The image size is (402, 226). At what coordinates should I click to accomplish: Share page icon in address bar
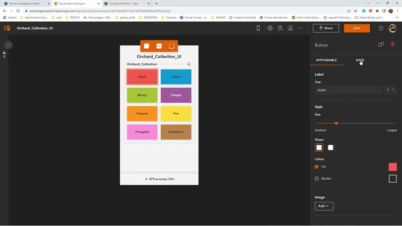tap(349, 11)
